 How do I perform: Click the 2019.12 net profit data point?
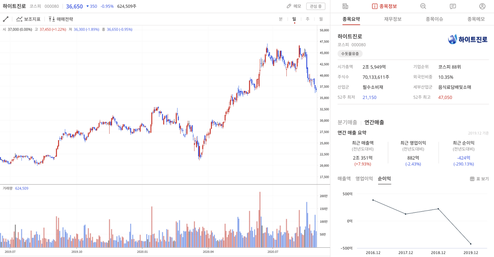470,244
